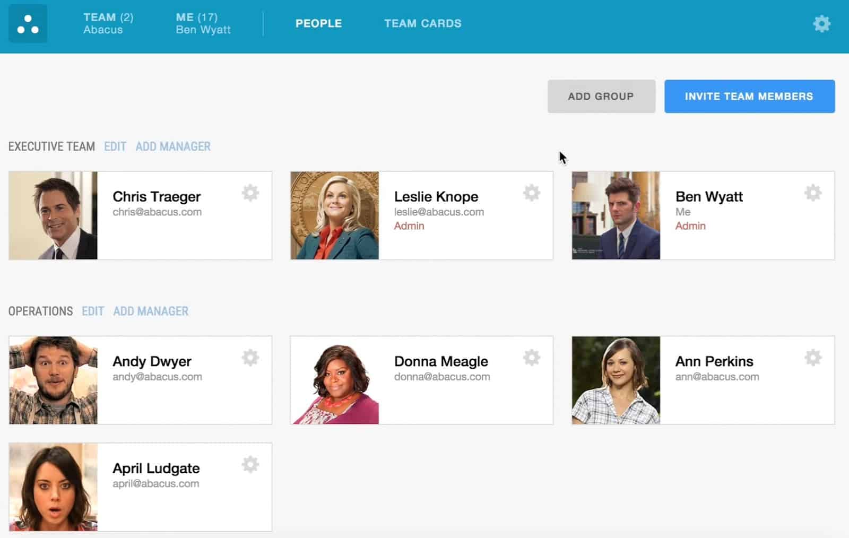
Task: Click Leslie Knope's profile photo
Action: point(335,215)
